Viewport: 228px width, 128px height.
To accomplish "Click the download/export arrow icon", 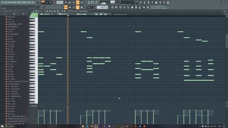I will (168, 2).
